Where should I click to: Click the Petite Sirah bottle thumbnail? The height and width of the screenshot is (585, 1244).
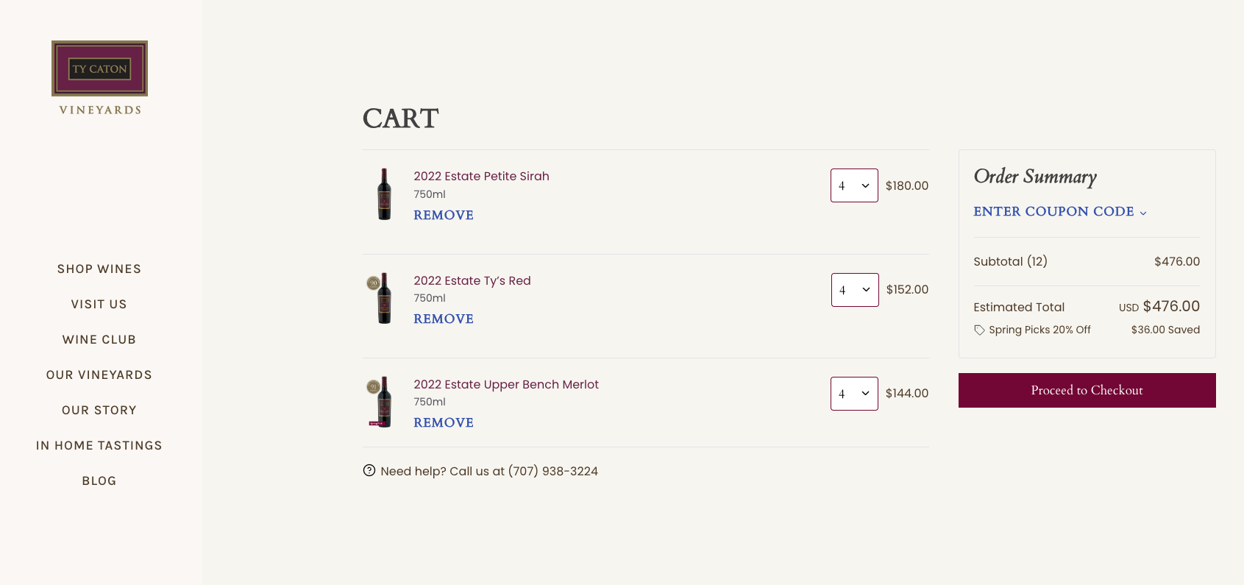click(x=384, y=194)
